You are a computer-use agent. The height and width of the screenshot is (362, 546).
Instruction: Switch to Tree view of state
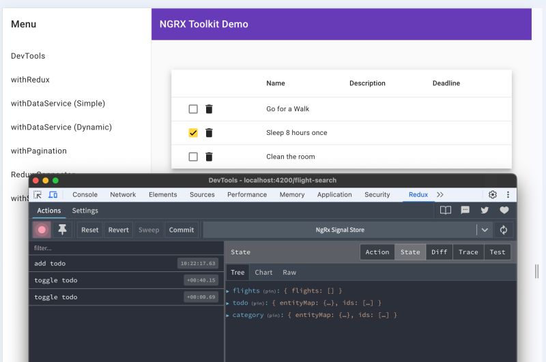click(238, 272)
